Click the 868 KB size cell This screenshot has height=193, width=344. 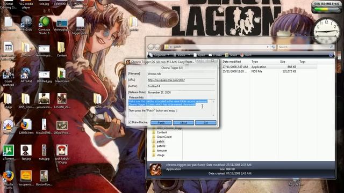pos(292,67)
